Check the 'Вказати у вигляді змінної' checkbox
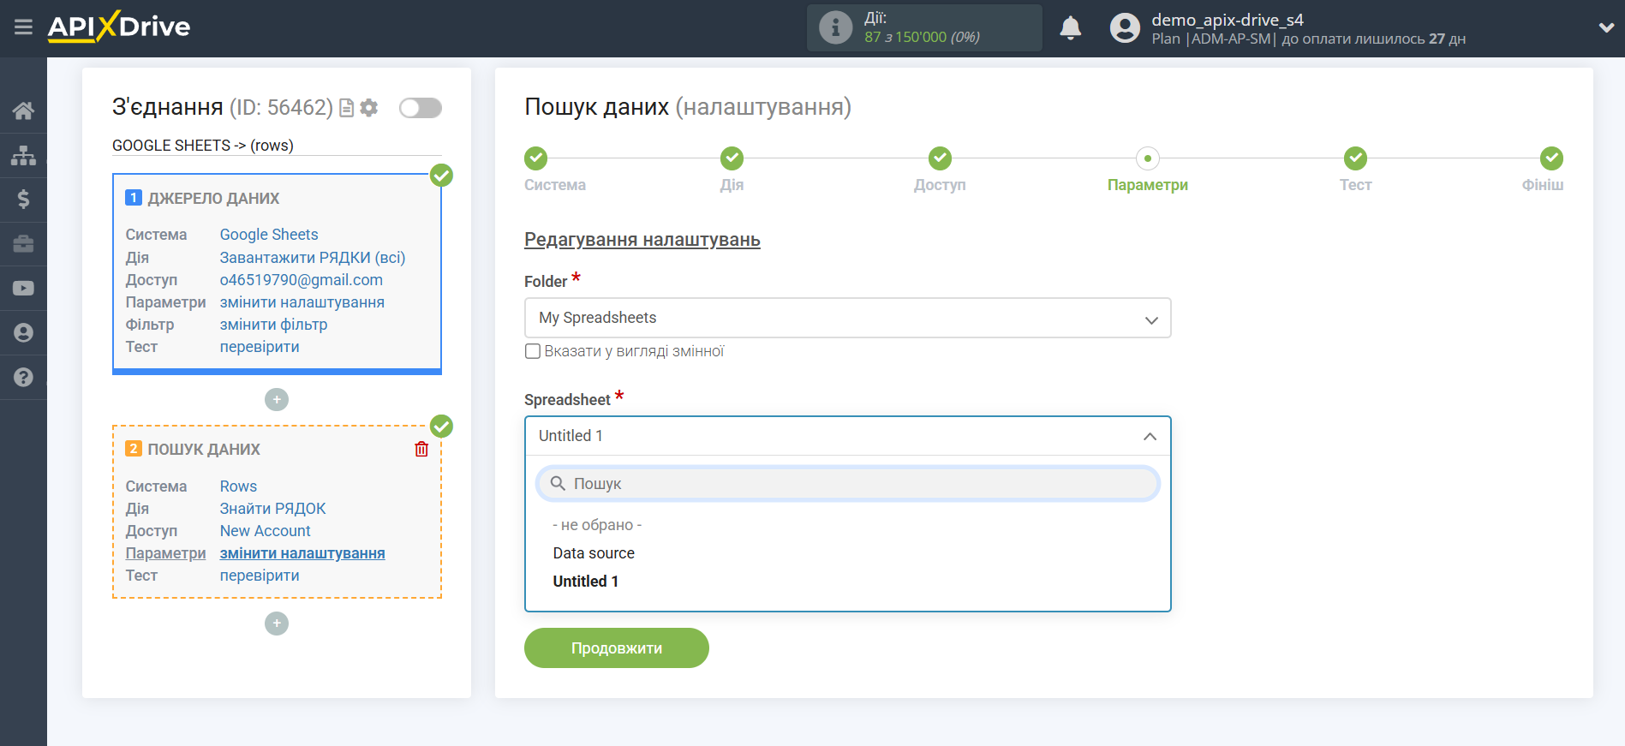The image size is (1625, 746). [533, 351]
